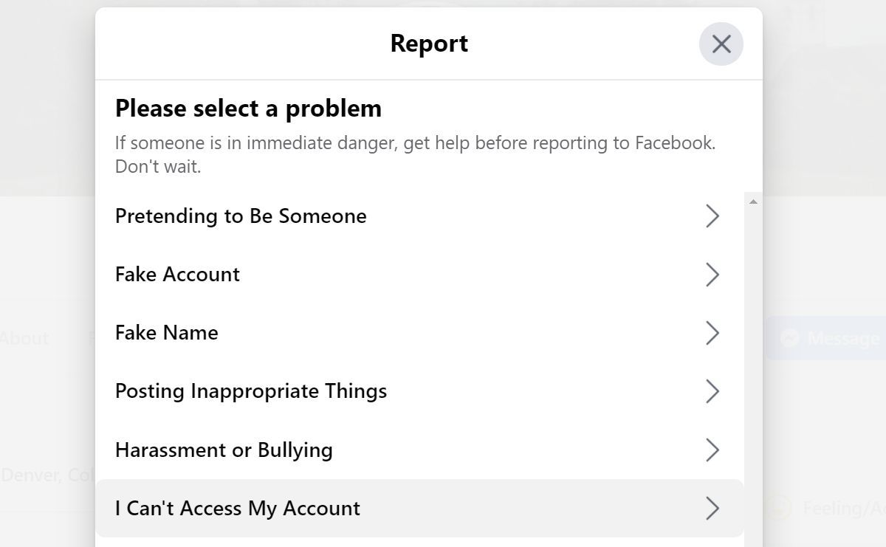The image size is (886, 547).
Task: Click the chevron for Harassment or Bullying
Action: click(712, 450)
